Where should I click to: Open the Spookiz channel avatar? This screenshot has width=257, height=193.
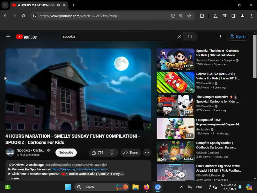click(x=10, y=152)
